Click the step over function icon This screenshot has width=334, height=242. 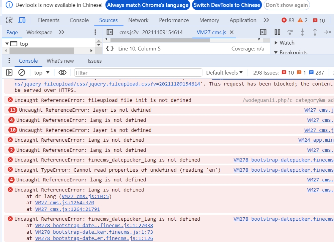click(x=290, y=32)
